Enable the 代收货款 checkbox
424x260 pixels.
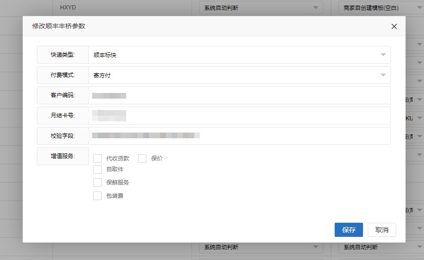(x=97, y=159)
